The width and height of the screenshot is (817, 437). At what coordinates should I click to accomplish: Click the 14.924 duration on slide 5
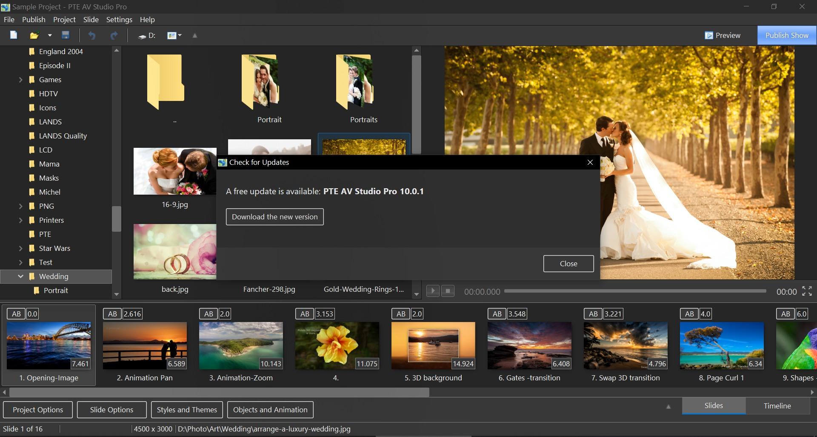(x=463, y=364)
